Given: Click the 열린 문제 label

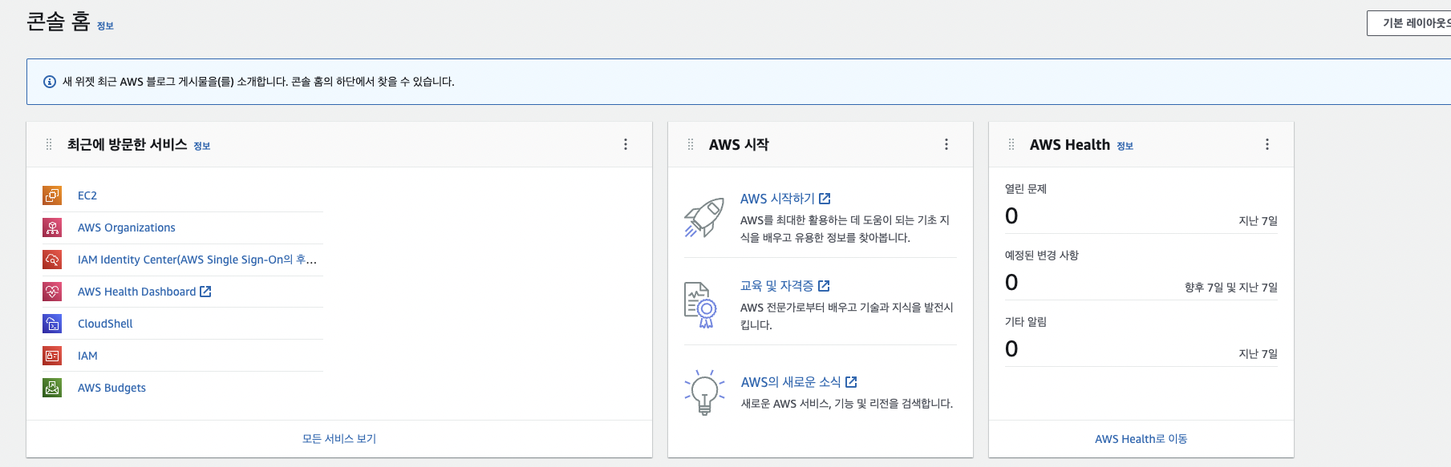Looking at the screenshot, I should tap(1026, 189).
